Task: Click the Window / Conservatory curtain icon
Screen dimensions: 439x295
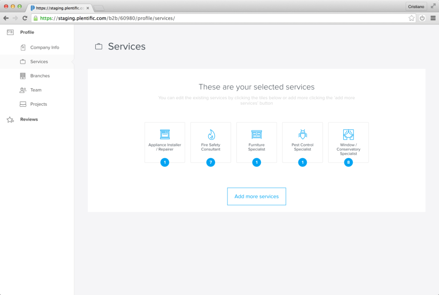Action: 348,134
